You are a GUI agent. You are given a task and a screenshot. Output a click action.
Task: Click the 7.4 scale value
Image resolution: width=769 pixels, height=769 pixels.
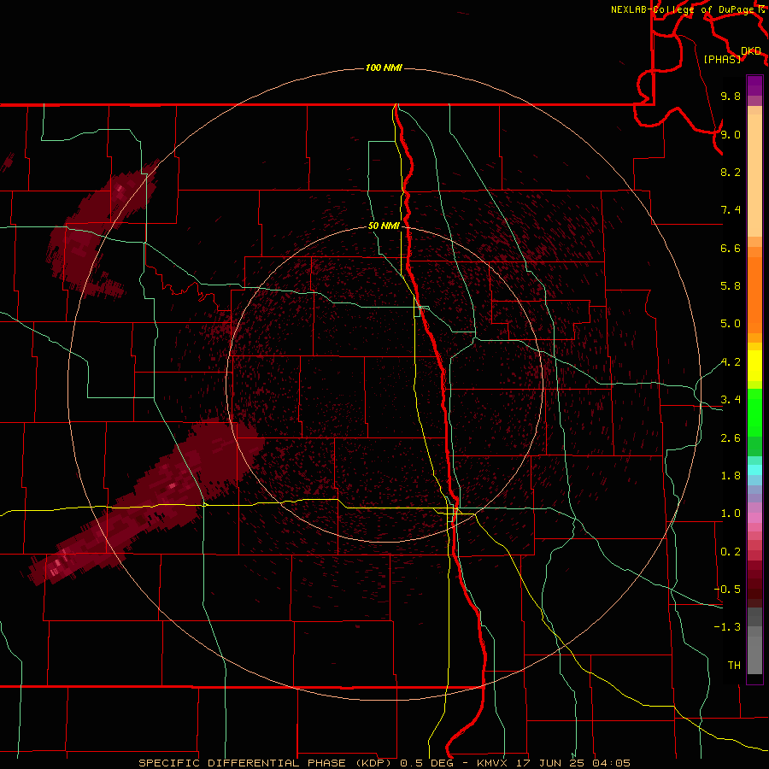731,210
